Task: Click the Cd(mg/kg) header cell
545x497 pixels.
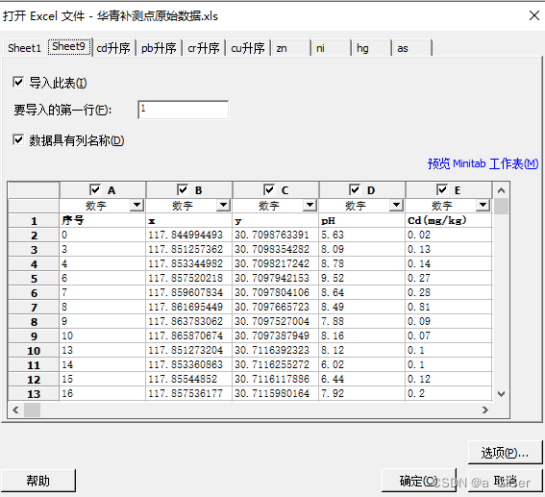Action: tap(448, 221)
